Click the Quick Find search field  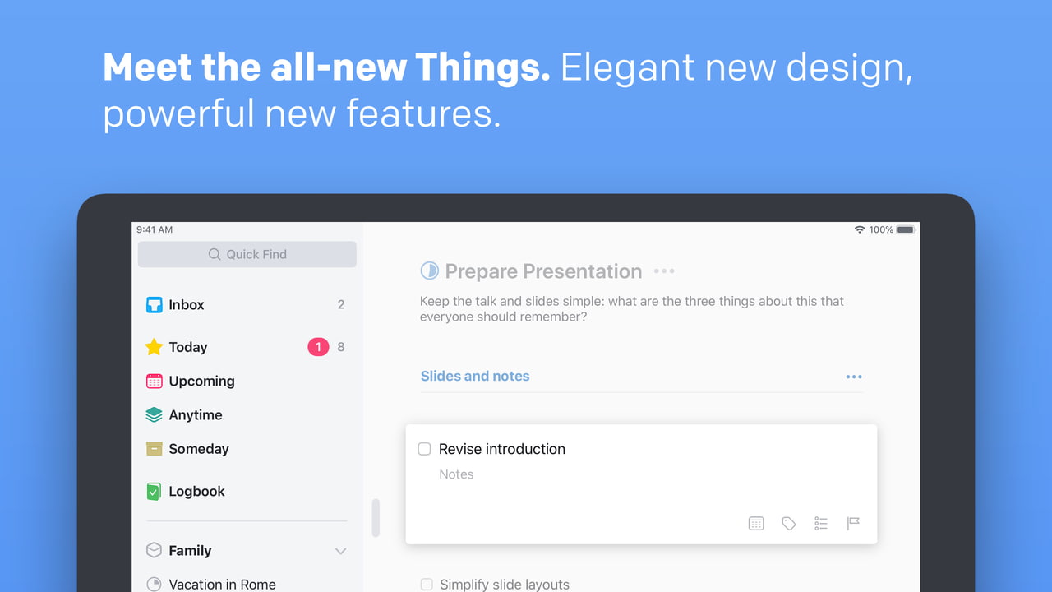247,255
